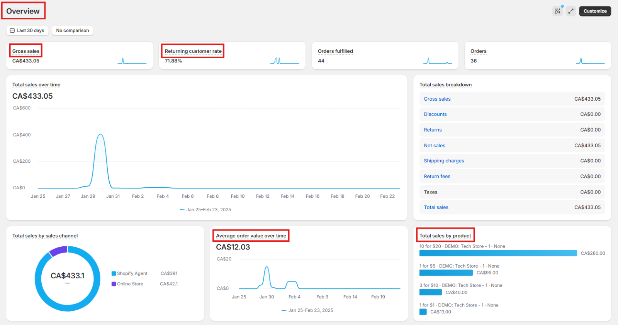This screenshot has height=325, width=618.
Task: Click the sales channel donut chart
Action: pyautogui.click(x=68, y=278)
